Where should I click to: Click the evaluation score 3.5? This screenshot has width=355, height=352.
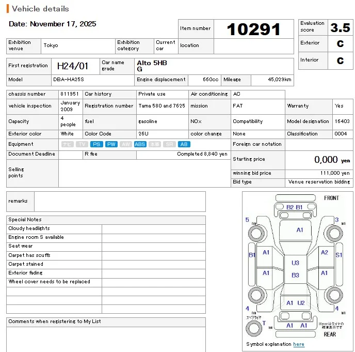340,27
